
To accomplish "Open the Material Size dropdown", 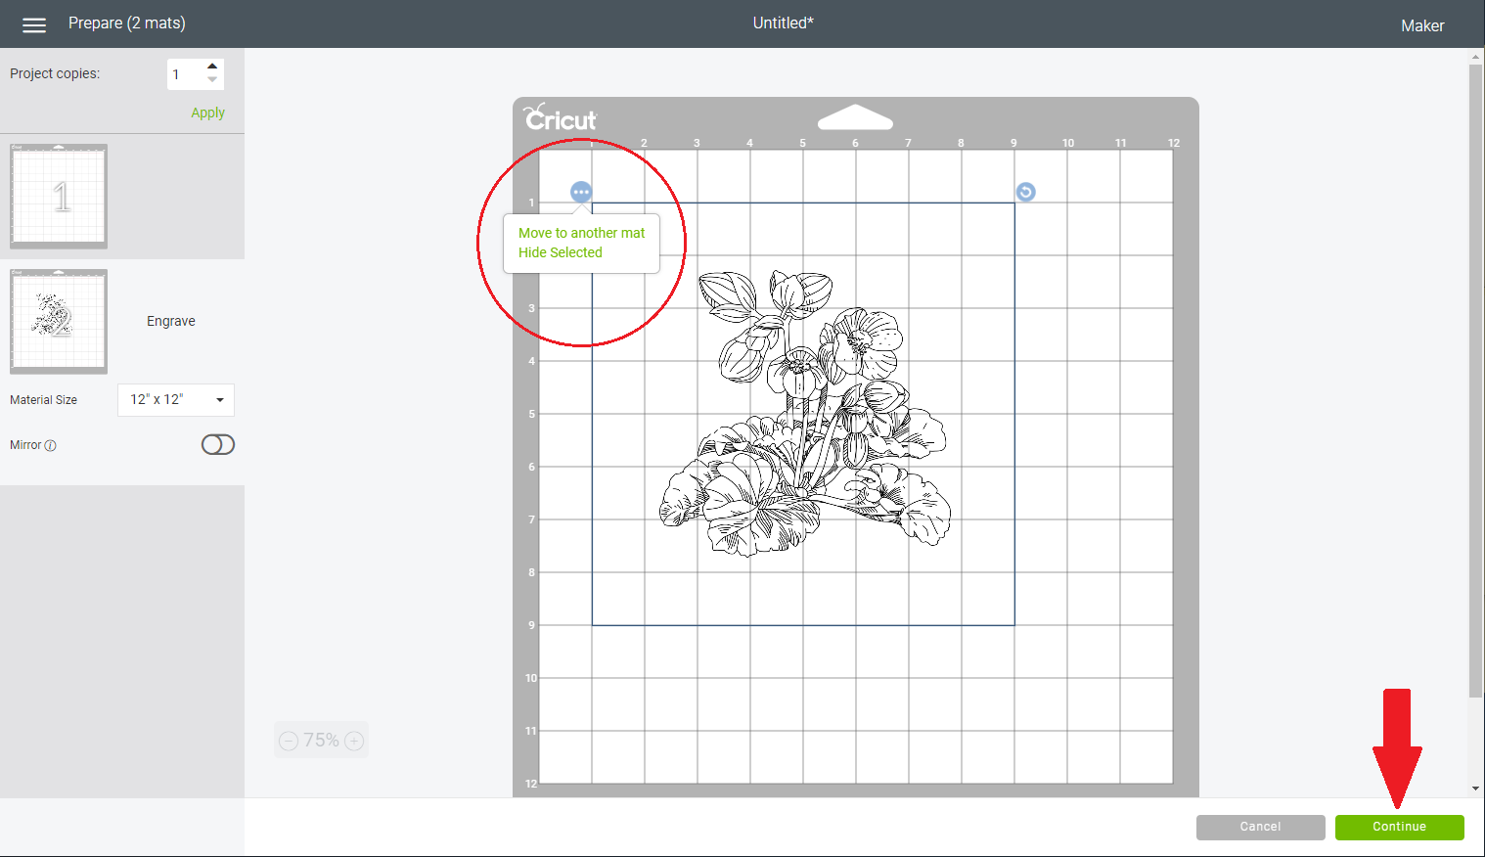I will pos(176,400).
